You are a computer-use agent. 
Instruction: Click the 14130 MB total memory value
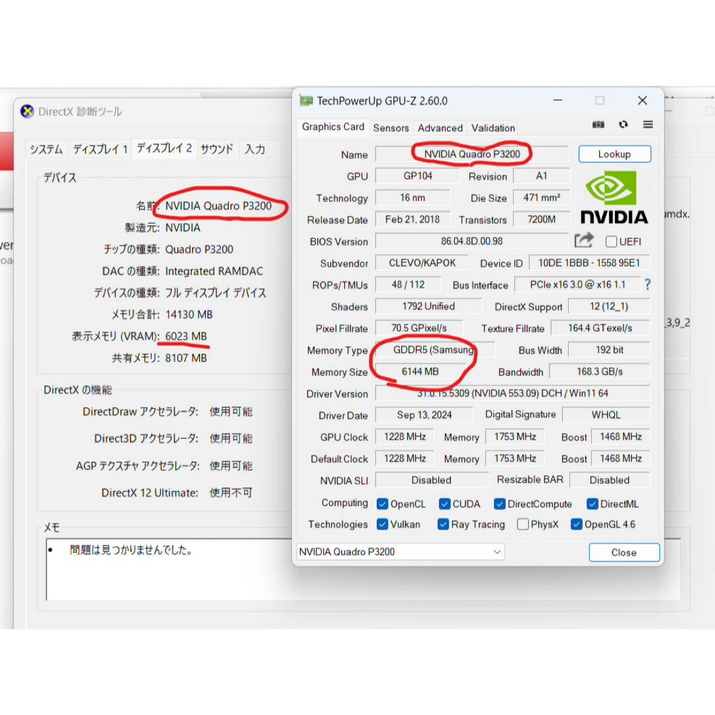(189, 314)
